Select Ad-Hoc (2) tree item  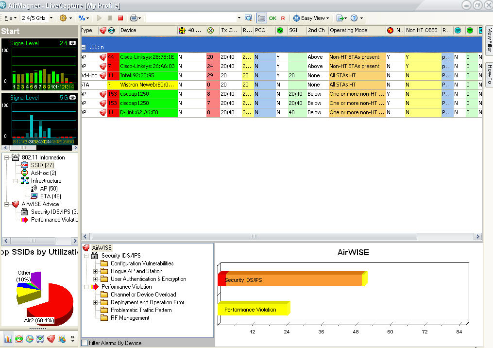[x=43, y=173]
